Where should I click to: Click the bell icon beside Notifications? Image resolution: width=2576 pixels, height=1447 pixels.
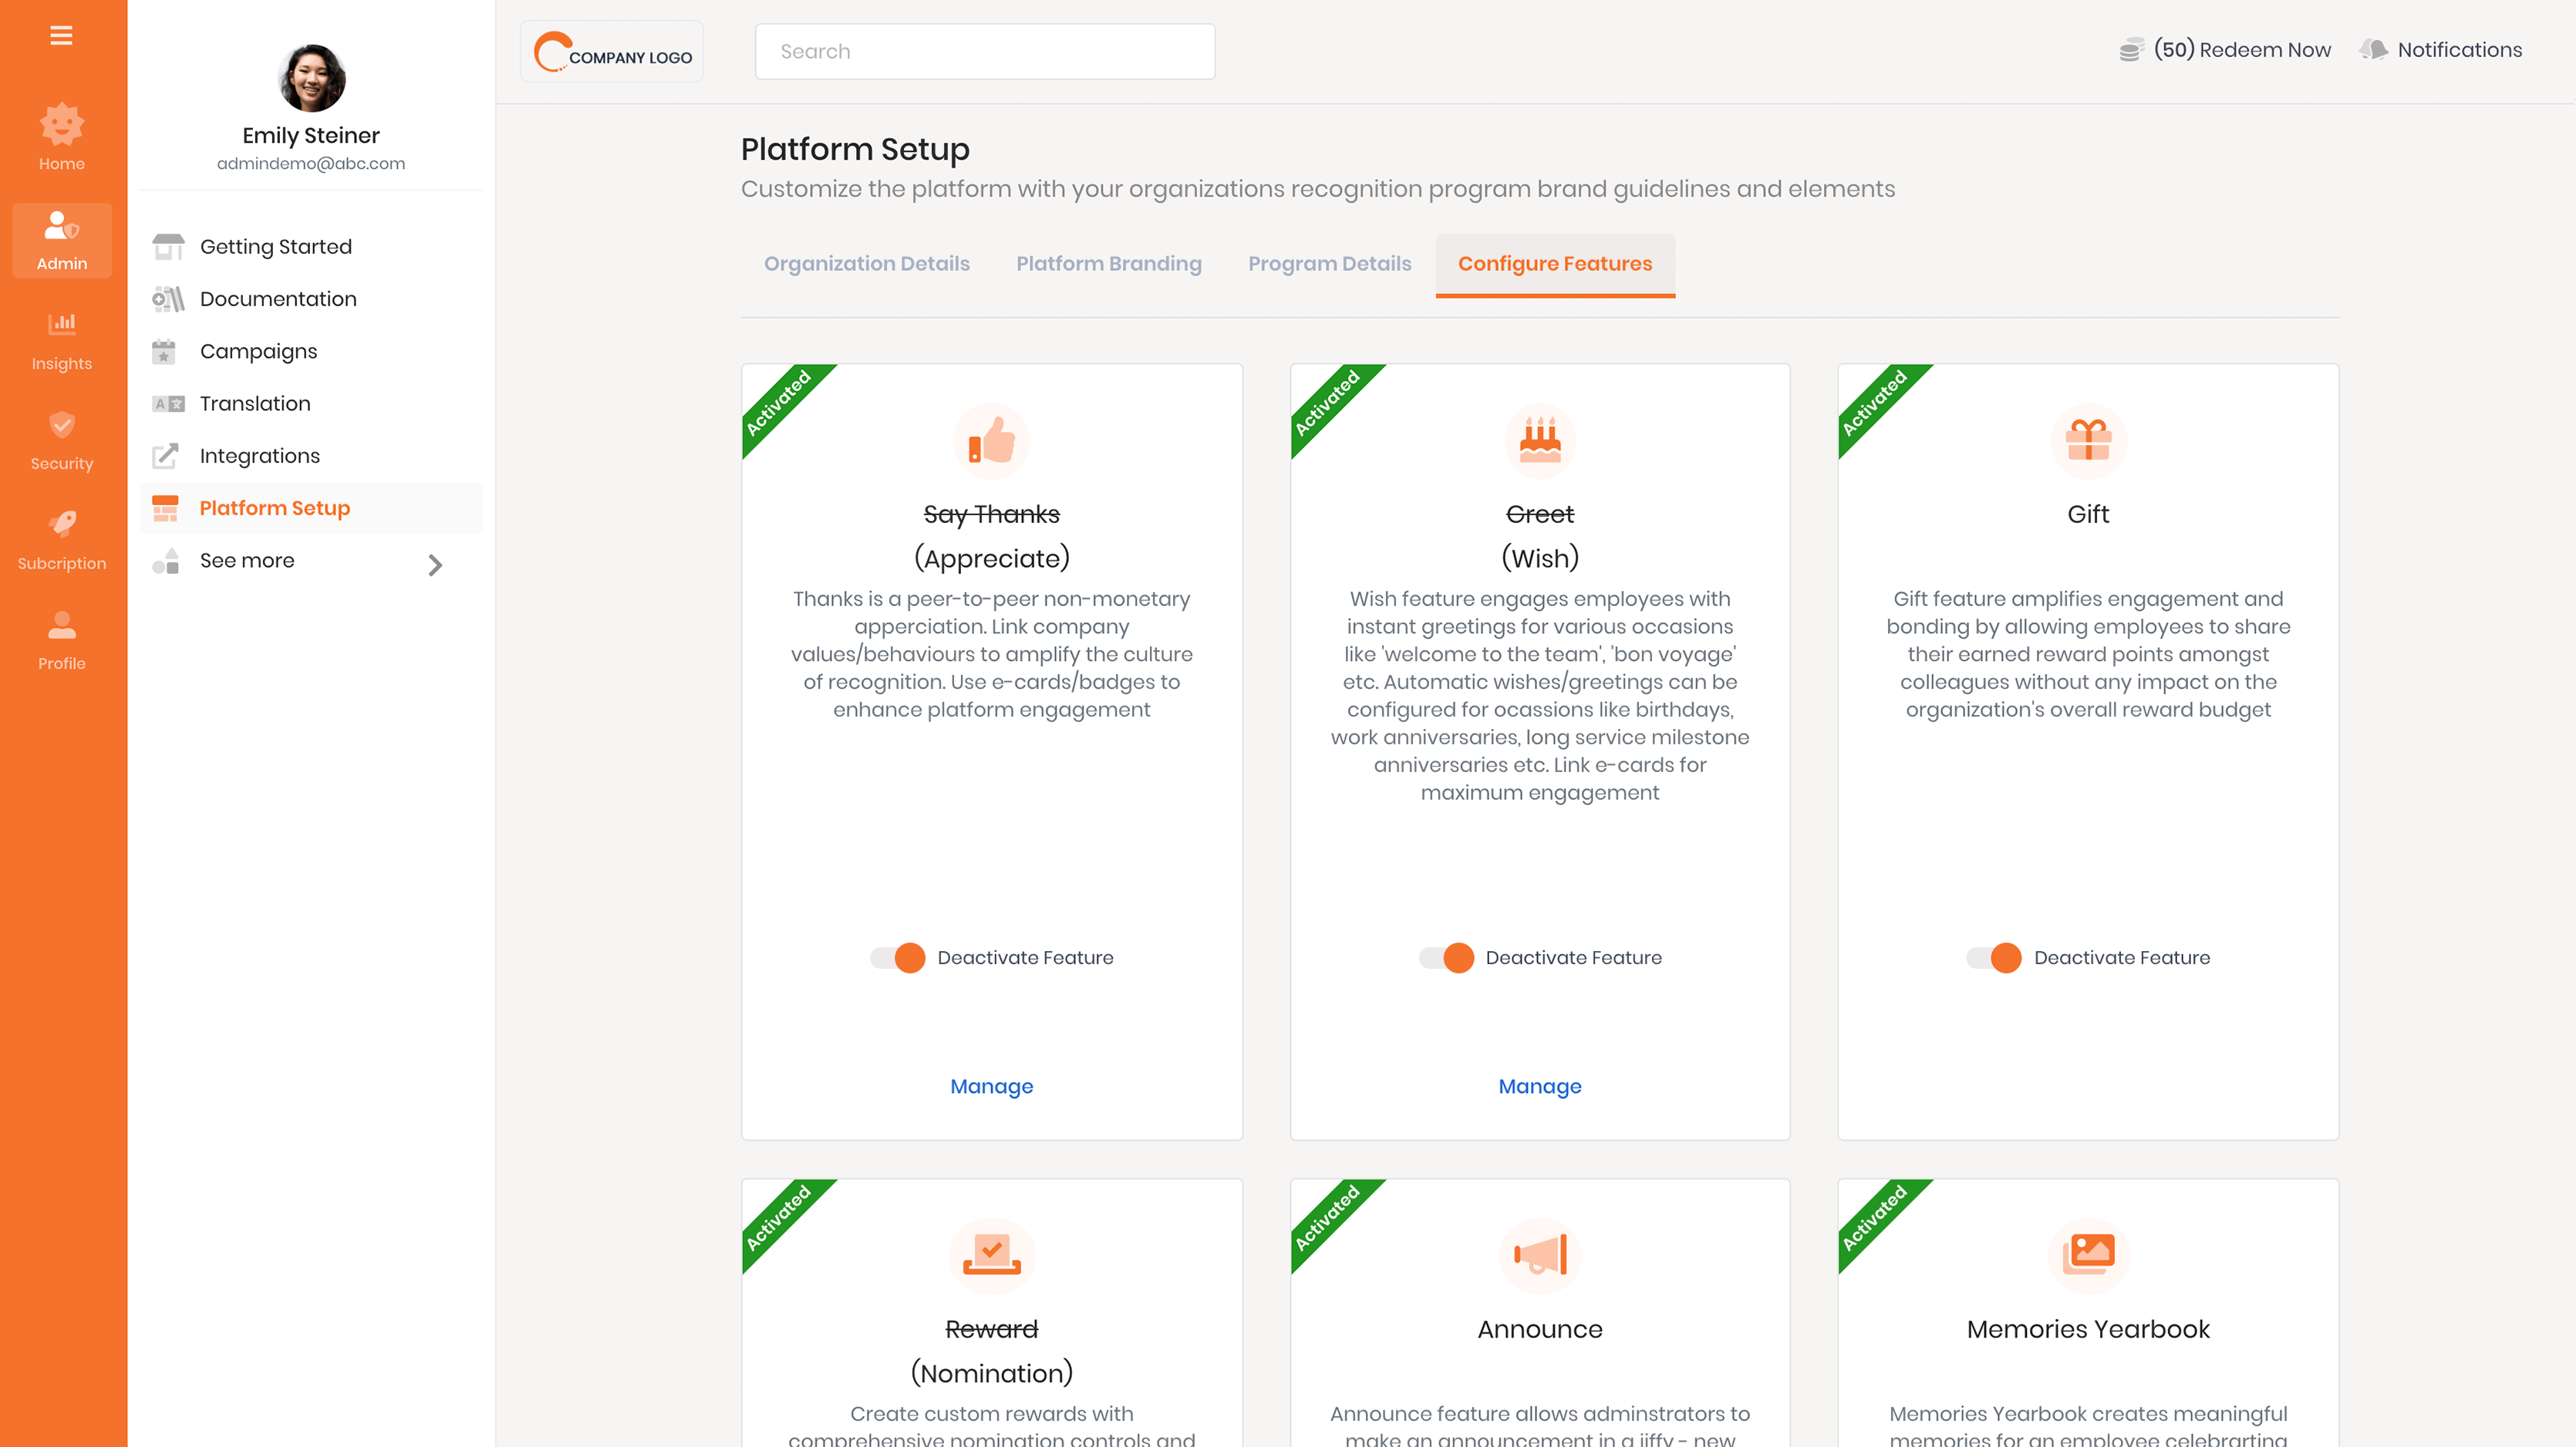(x=2373, y=50)
